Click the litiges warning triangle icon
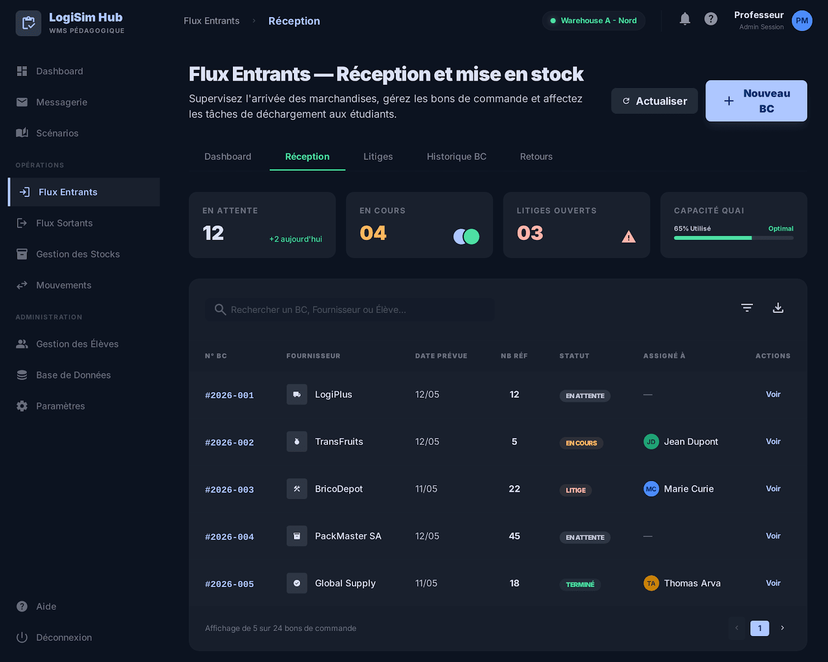828x662 pixels. coord(629,237)
